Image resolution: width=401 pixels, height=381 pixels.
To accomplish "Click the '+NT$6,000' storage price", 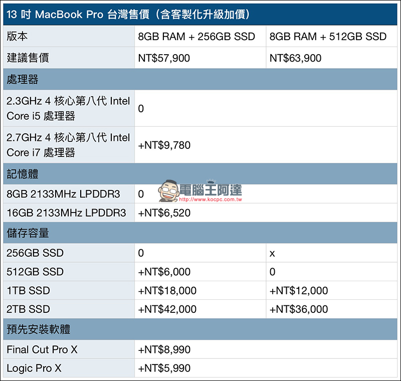I will [x=164, y=272].
